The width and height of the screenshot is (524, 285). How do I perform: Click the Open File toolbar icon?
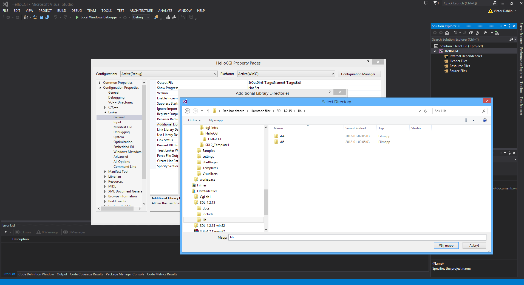tap(35, 17)
